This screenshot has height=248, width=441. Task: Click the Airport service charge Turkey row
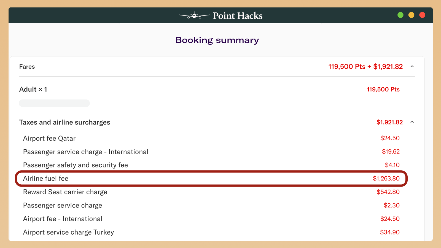click(x=68, y=232)
